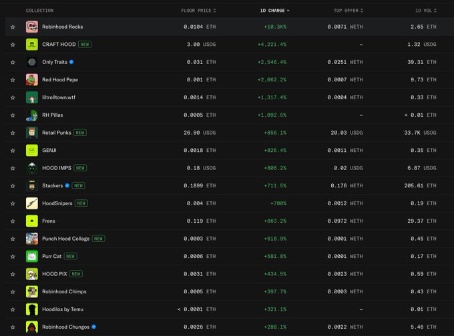This screenshot has height=336, width=454.
Task: Sort by Top Offer column
Action: 349,11
